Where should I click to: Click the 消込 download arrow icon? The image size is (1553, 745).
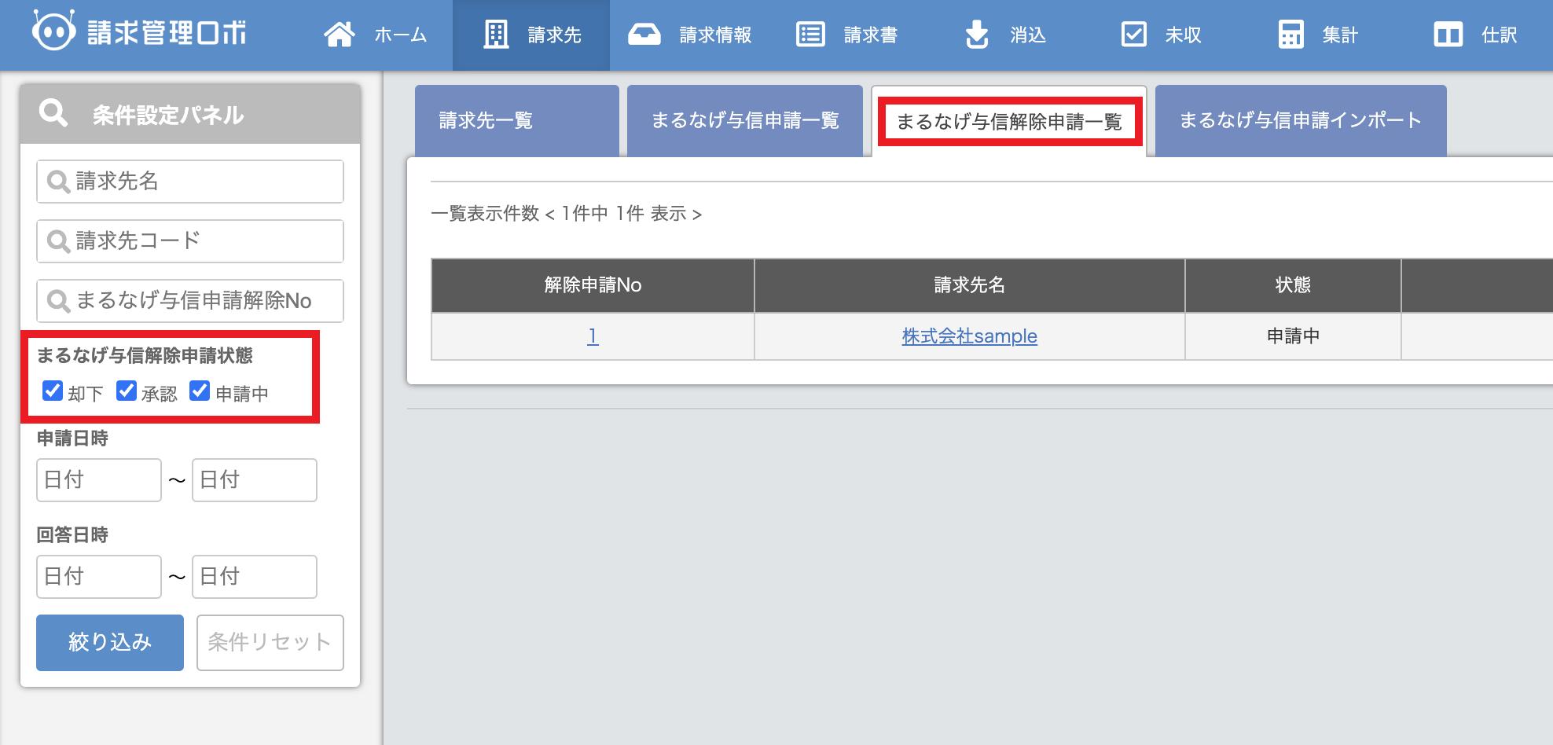pos(977,35)
